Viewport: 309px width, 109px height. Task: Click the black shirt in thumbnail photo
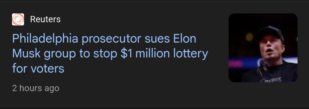(272, 73)
